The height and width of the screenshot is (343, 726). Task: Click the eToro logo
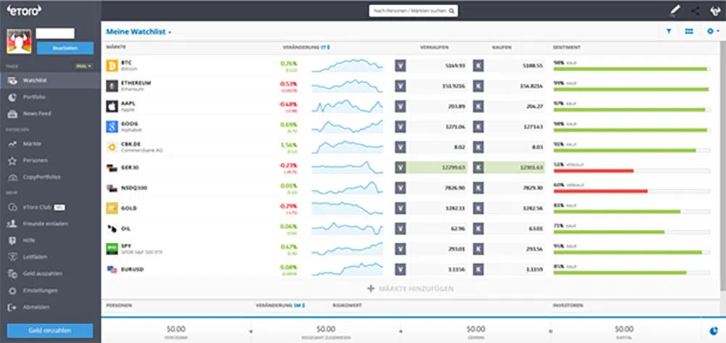click(x=24, y=10)
